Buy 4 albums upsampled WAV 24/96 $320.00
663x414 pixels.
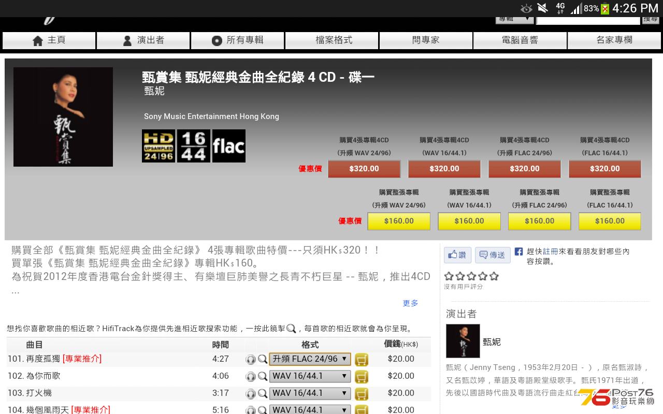pyautogui.click(x=364, y=169)
